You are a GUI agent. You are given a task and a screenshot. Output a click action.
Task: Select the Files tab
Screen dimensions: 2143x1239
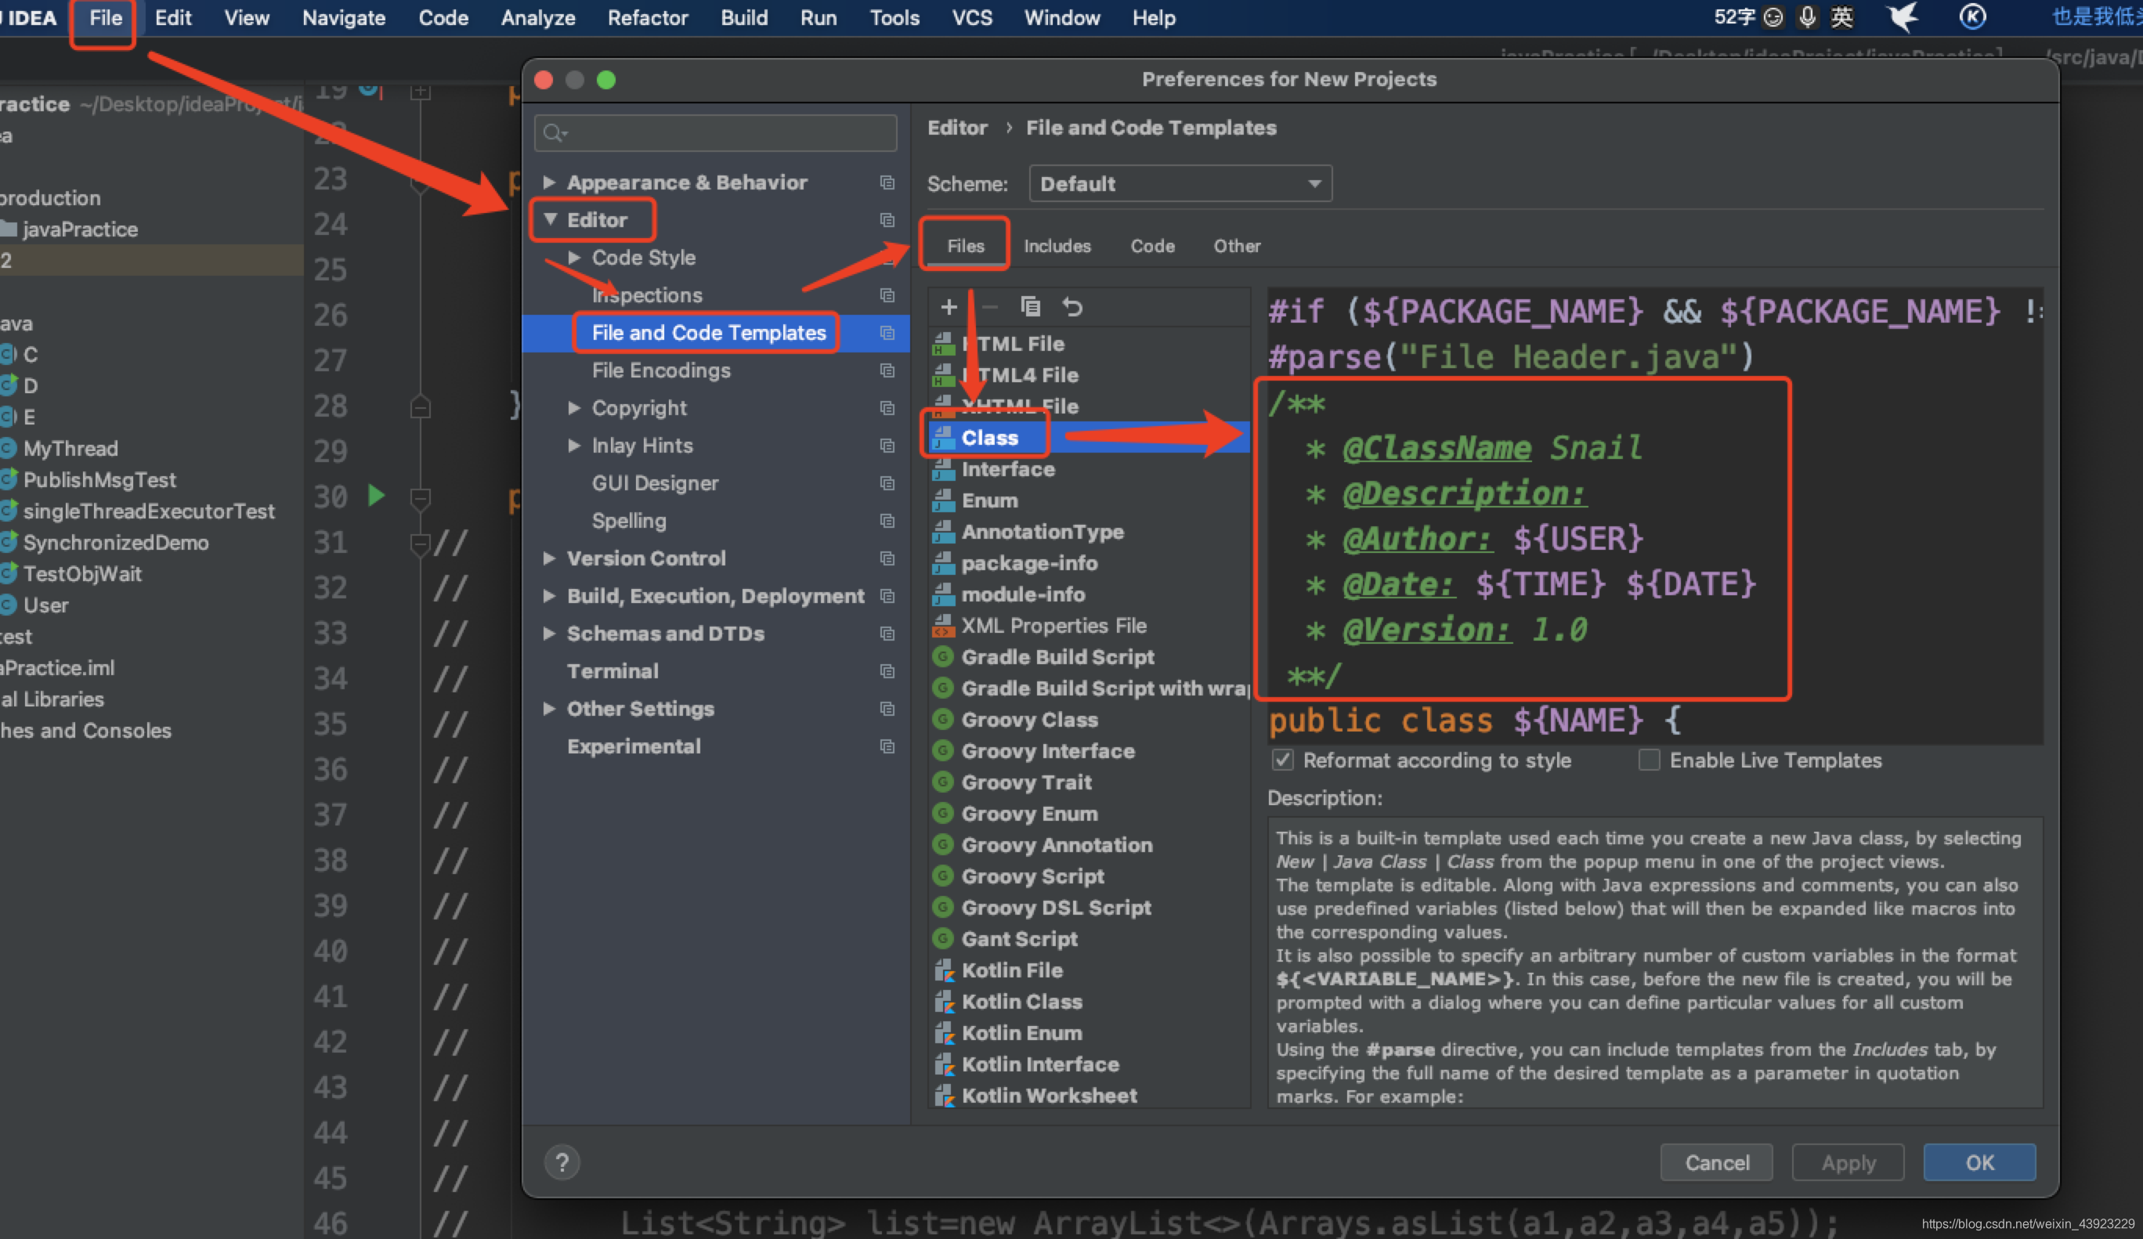965,246
